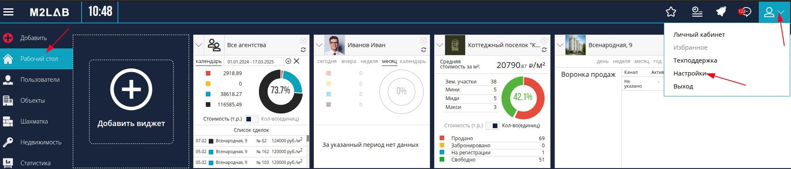Open notifications bell icon
This screenshot has width=791, height=169.
coord(721,12)
